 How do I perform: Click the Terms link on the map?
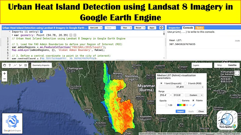pos(219,134)
